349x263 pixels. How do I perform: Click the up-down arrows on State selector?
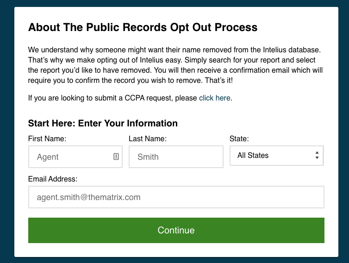click(x=317, y=155)
